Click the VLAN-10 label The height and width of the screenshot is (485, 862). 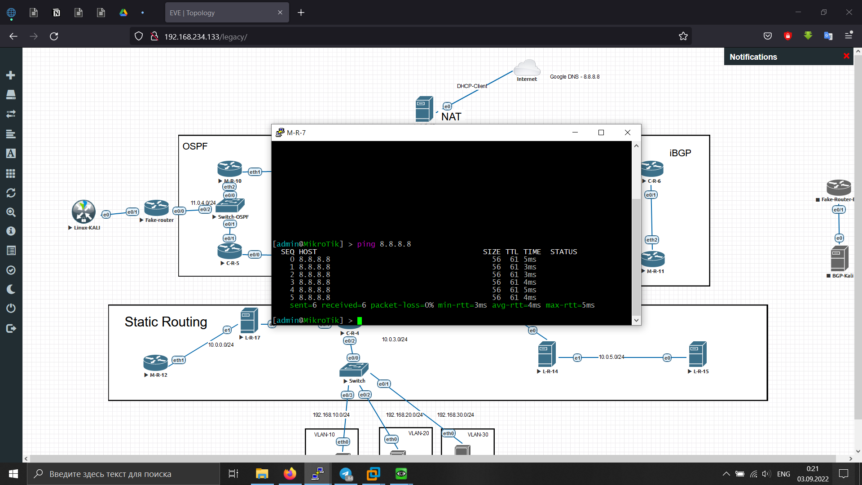pyautogui.click(x=324, y=435)
